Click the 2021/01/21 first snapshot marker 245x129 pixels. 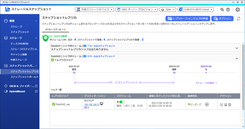[74, 73]
